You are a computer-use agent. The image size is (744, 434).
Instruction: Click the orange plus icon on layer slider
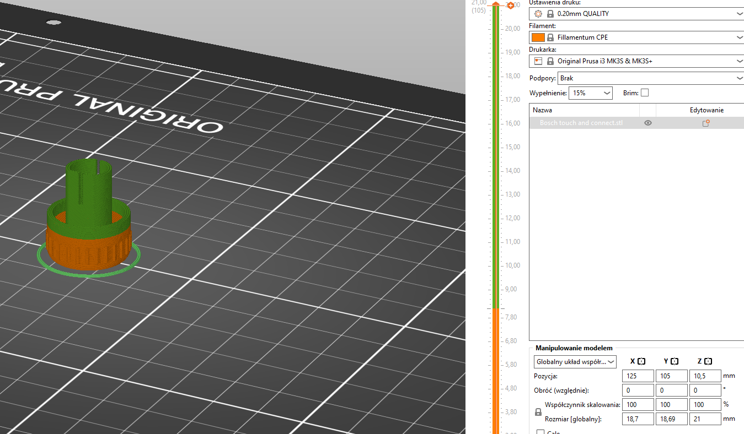coord(510,6)
